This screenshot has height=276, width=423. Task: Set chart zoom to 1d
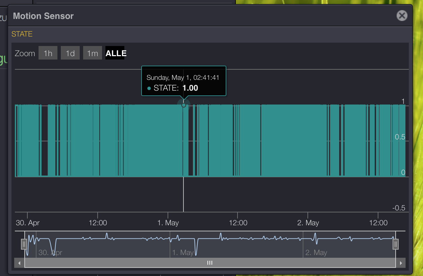tap(70, 53)
